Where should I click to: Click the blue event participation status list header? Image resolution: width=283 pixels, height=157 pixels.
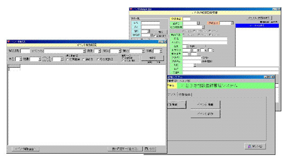pyautogui.click(x=257, y=26)
